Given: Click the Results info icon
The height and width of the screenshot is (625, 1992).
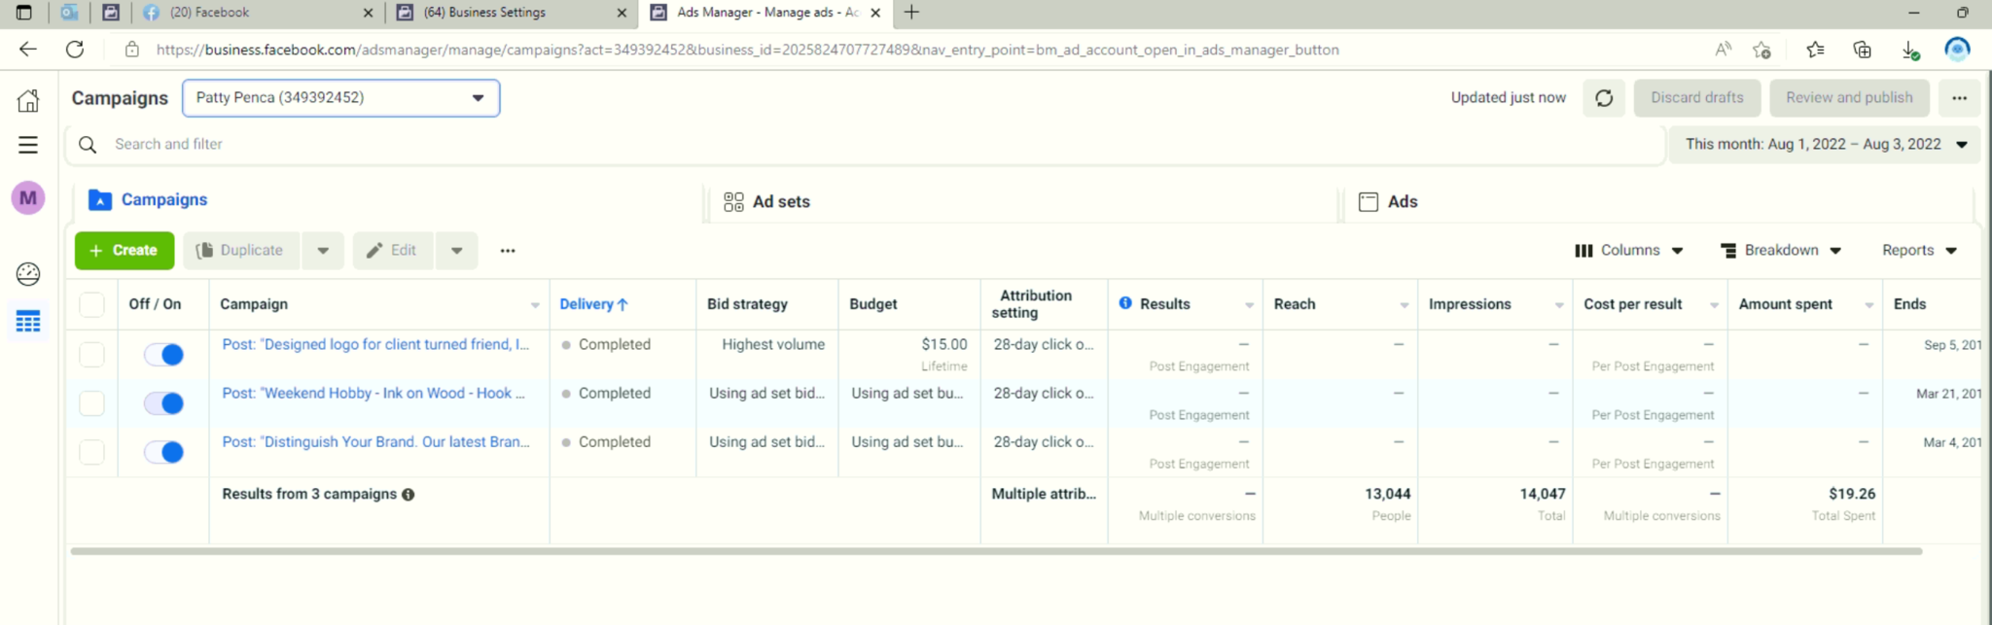Looking at the screenshot, I should (x=1125, y=303).
